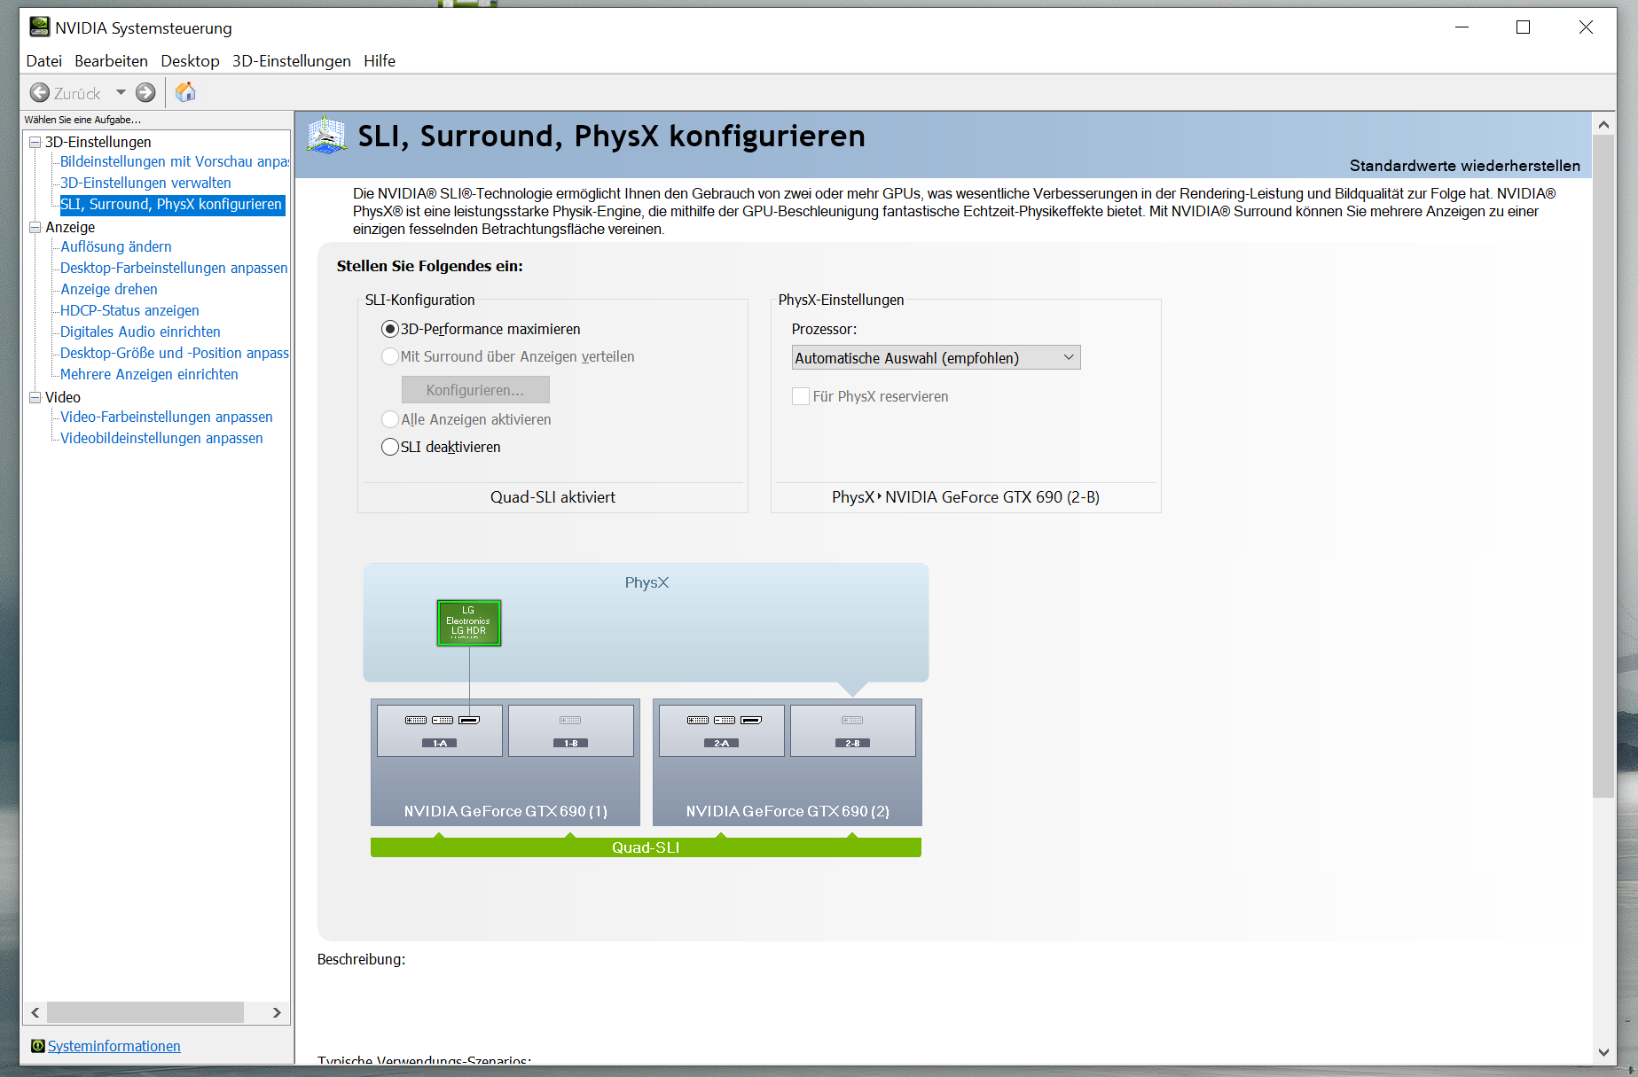The image size is (1638, 1077).
Task: Click sidebar horizontal scrollbar thumb
Action: pos(145,1012)
